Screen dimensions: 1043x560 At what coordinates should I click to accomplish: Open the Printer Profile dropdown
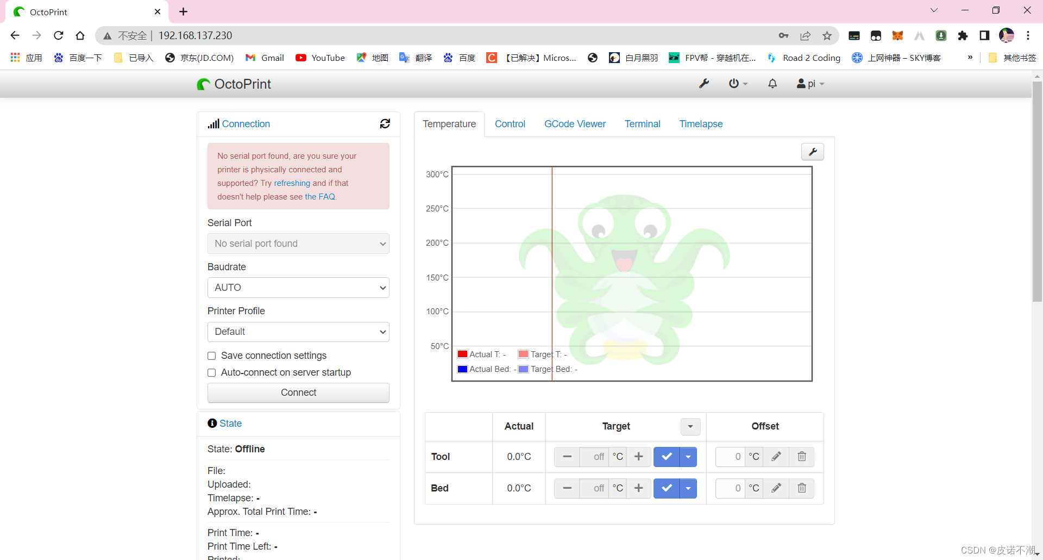tap(298, 332)
